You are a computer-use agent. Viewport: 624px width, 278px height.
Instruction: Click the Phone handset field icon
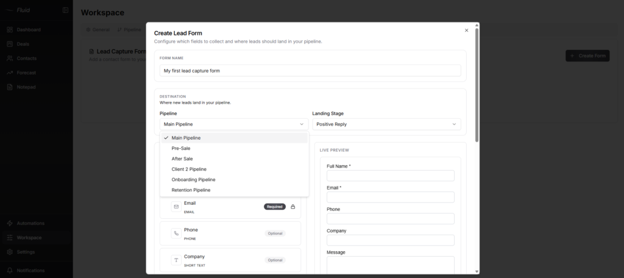click(176, 233)
